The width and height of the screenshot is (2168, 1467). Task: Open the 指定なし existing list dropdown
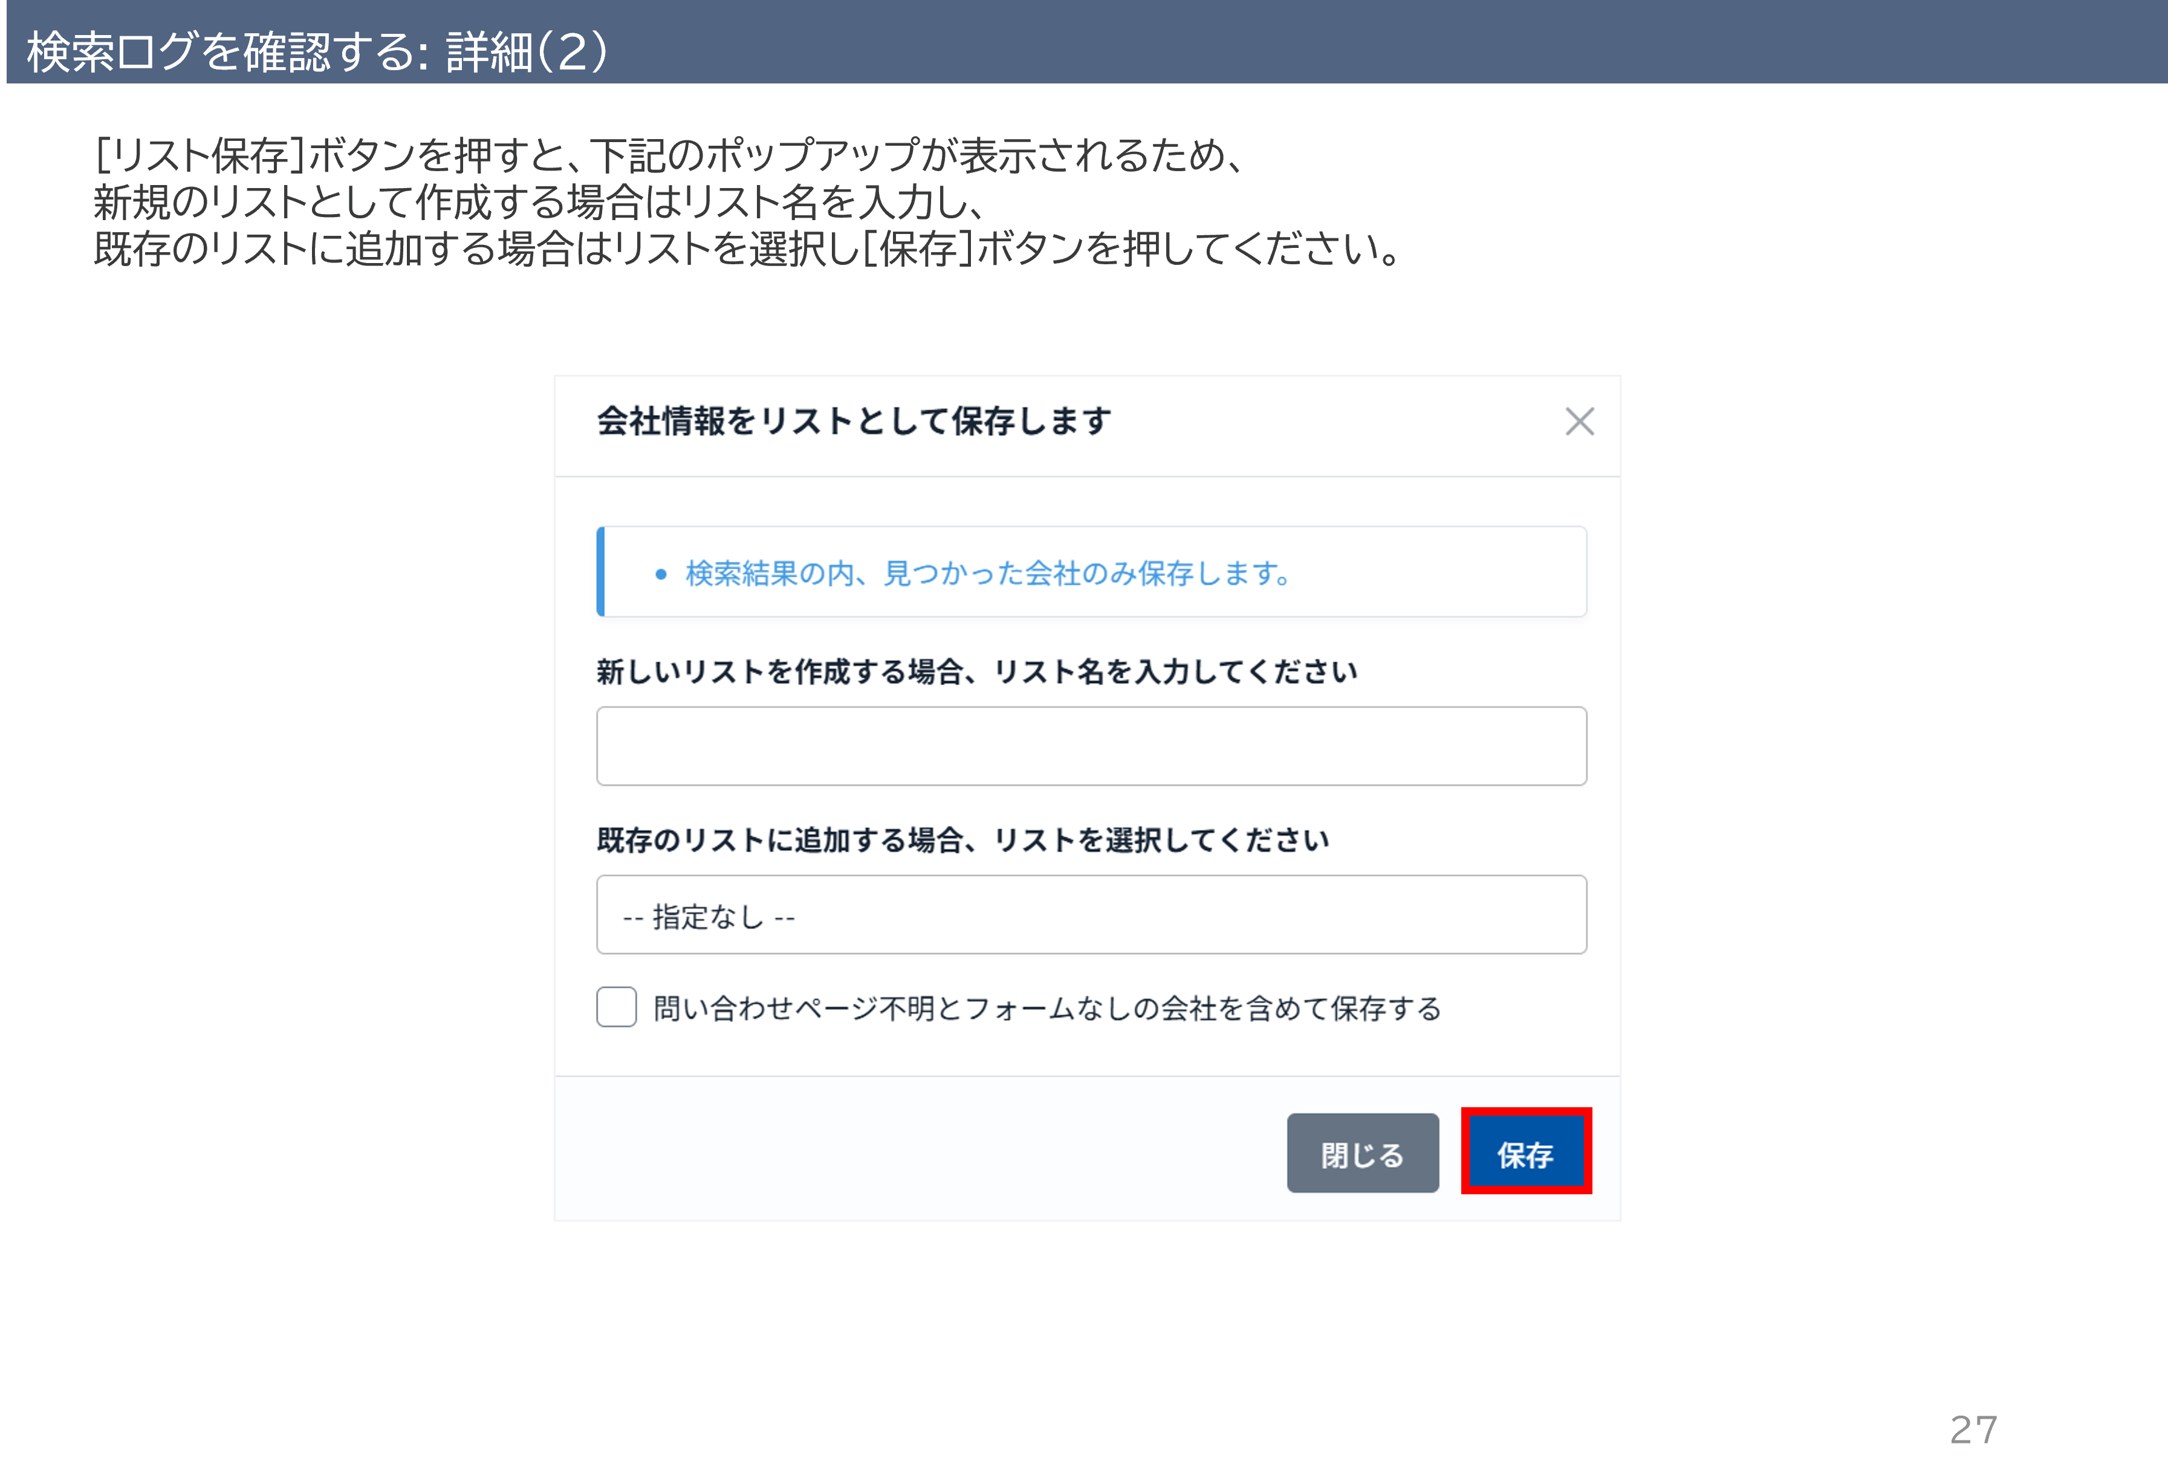[x=1091, y=914]
